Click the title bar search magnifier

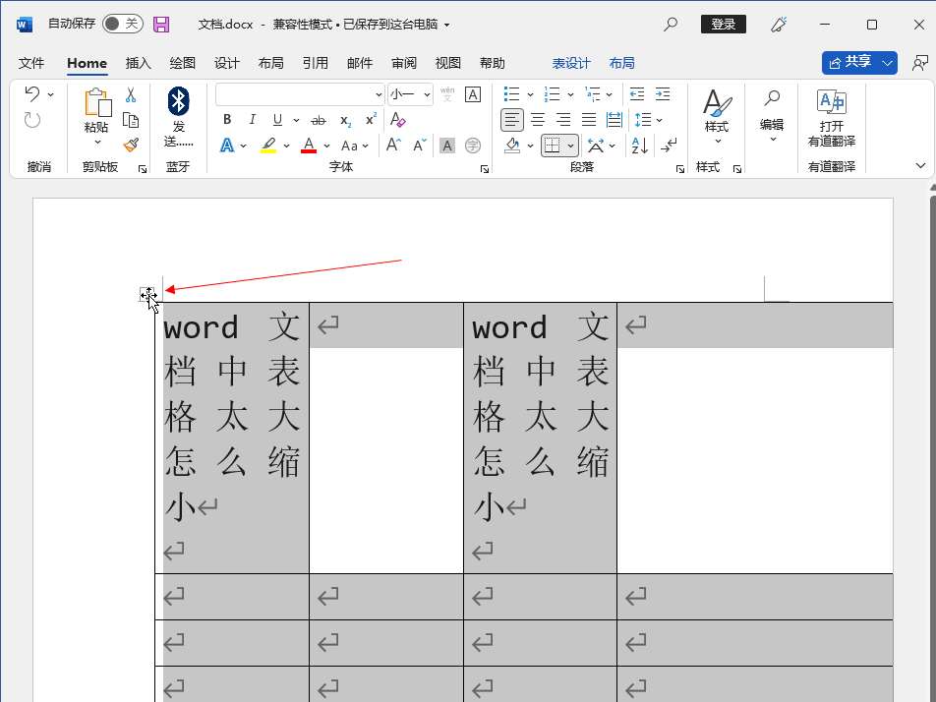[671, 24]
